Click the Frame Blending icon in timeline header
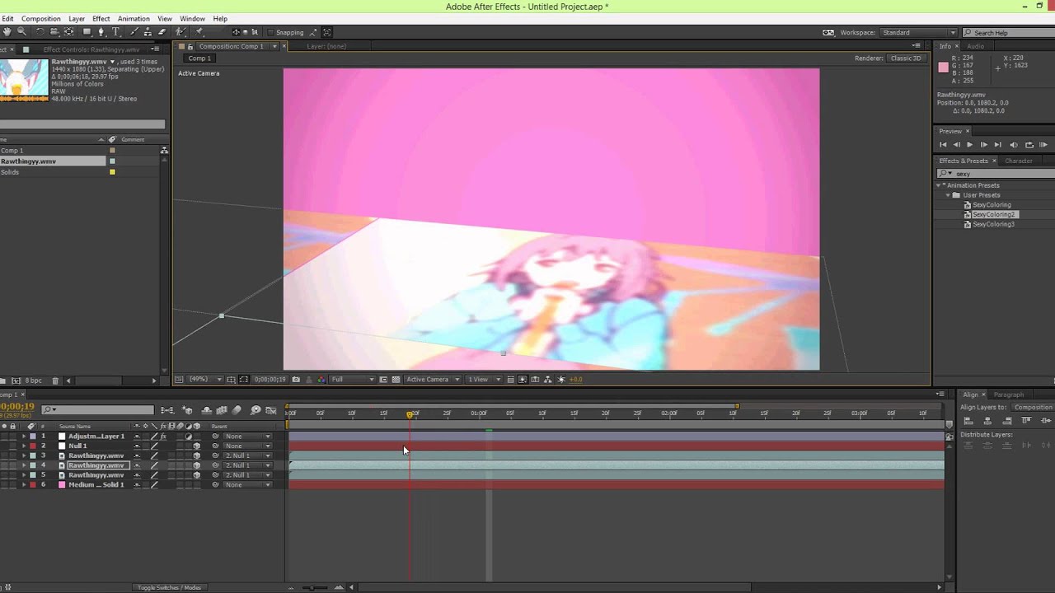 [222, 410]
